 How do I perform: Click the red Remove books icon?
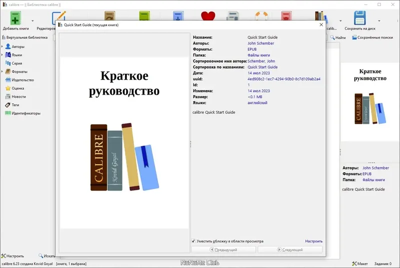[x=286, y=16]
